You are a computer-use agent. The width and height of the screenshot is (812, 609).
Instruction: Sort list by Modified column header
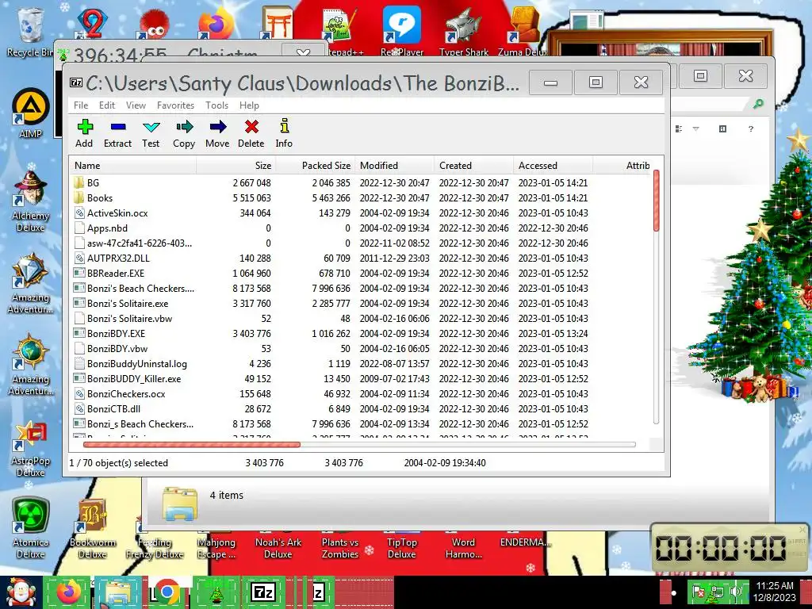coord(395,166)
